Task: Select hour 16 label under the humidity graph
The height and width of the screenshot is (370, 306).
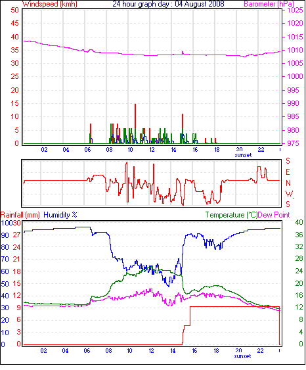Action: coord(194,351)
